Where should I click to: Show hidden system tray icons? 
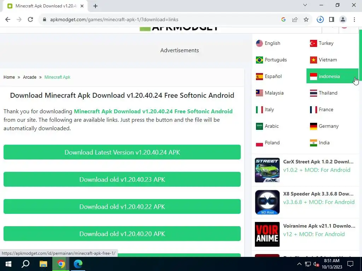point(299,264)
